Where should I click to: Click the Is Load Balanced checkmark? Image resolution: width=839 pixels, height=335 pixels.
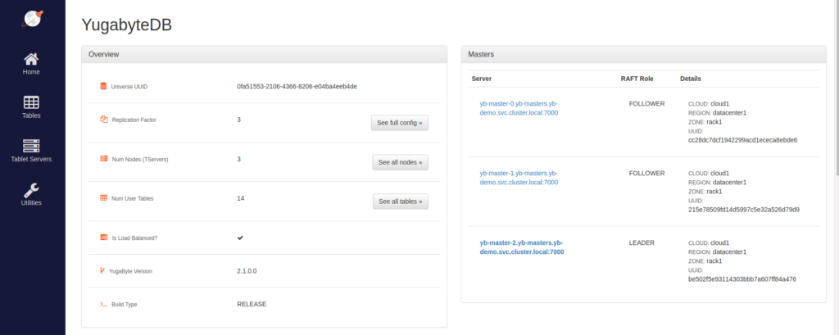coord(240,238)
